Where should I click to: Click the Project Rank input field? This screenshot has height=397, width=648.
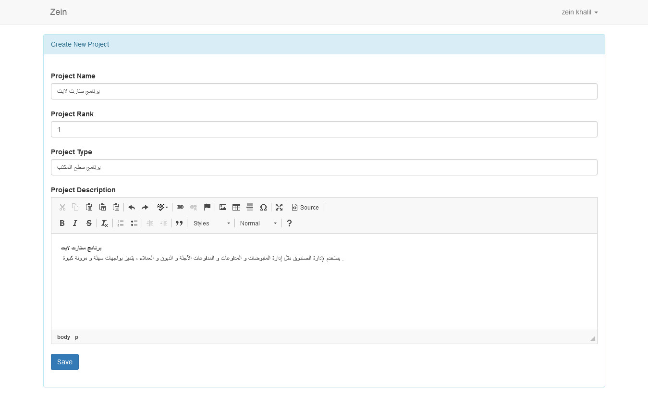point(324,129)
